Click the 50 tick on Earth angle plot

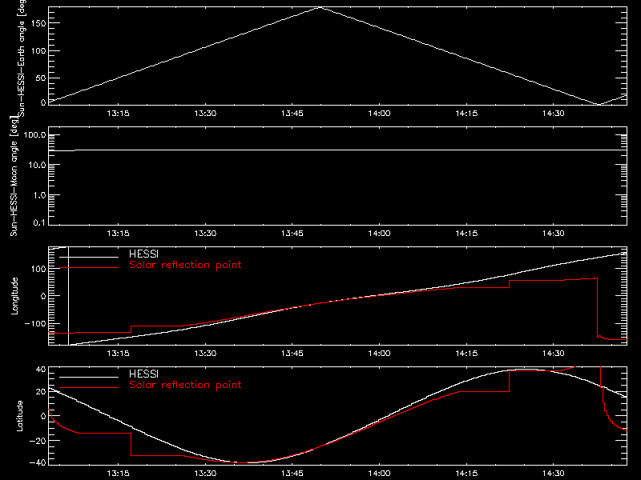click(41, 78)
